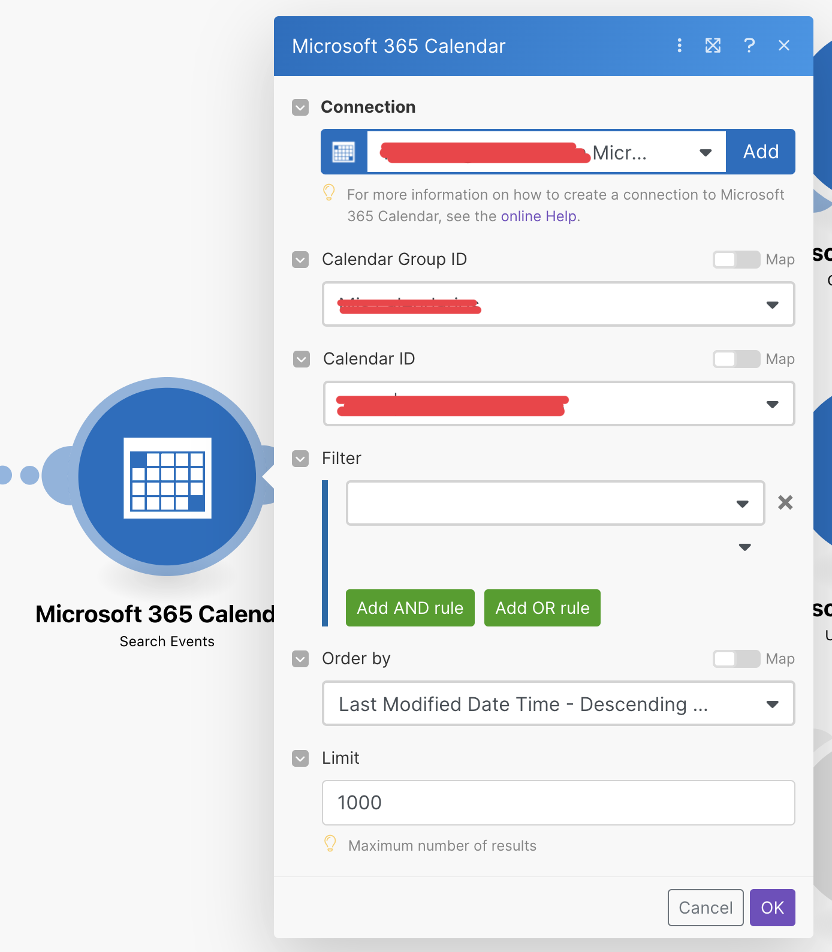Click the hint bulb icon under Limit
832x952 pixels.
click(x=330, y=843)
